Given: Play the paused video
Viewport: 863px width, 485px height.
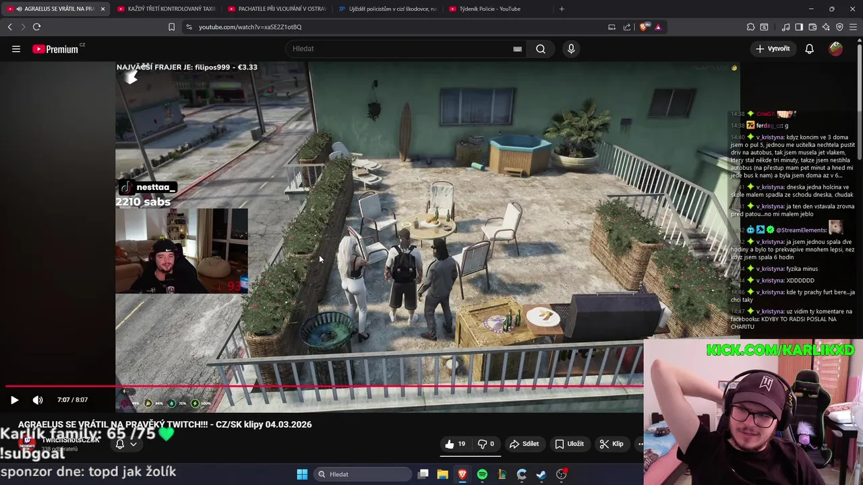Looking at the screenshot, I should point(14,399).
